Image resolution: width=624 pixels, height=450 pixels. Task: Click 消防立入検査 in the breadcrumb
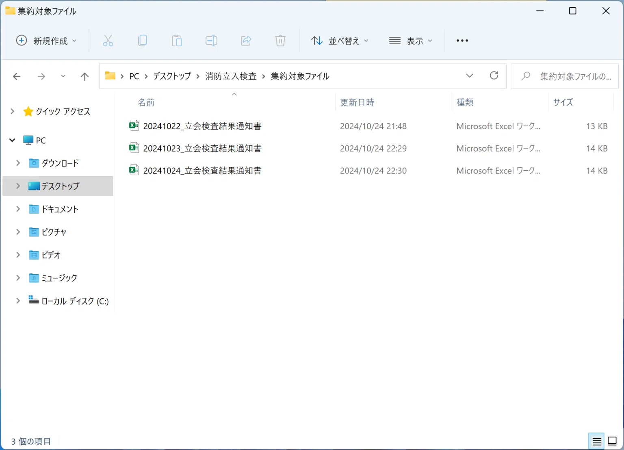point(231,76)
